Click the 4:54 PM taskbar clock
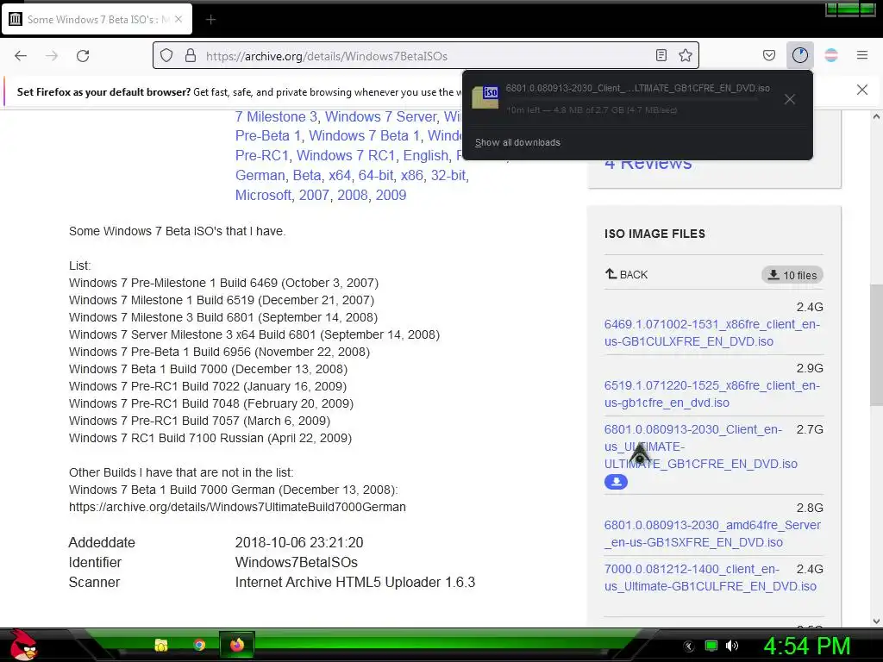This screenshot has height=662, width=883. pyautogui.click(x=807, y=646)
